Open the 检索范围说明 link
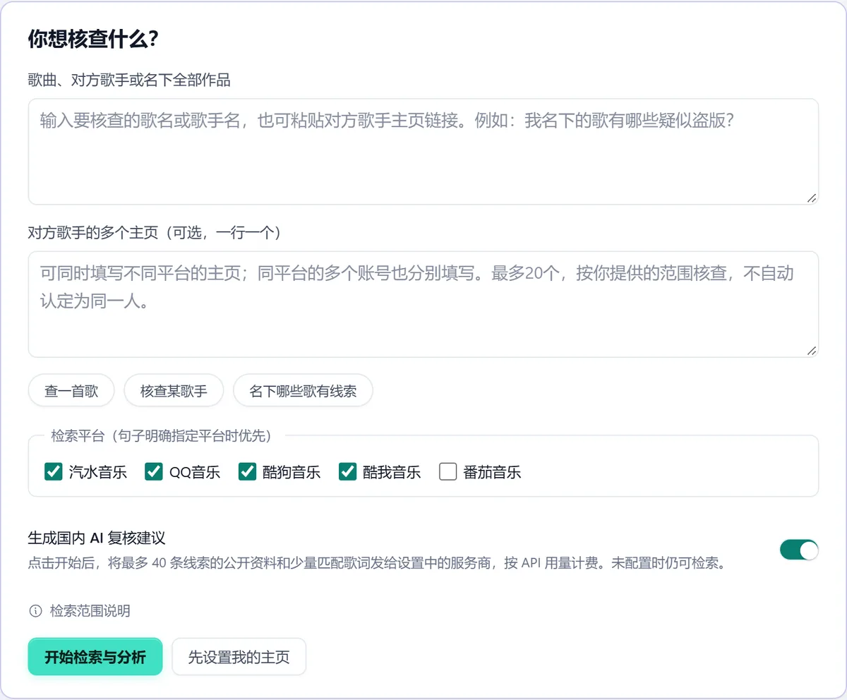847x700 pixels. [90, 611]
